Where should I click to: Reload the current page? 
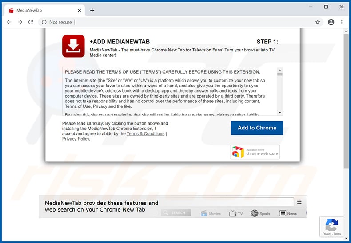click(x=31, y=22)
